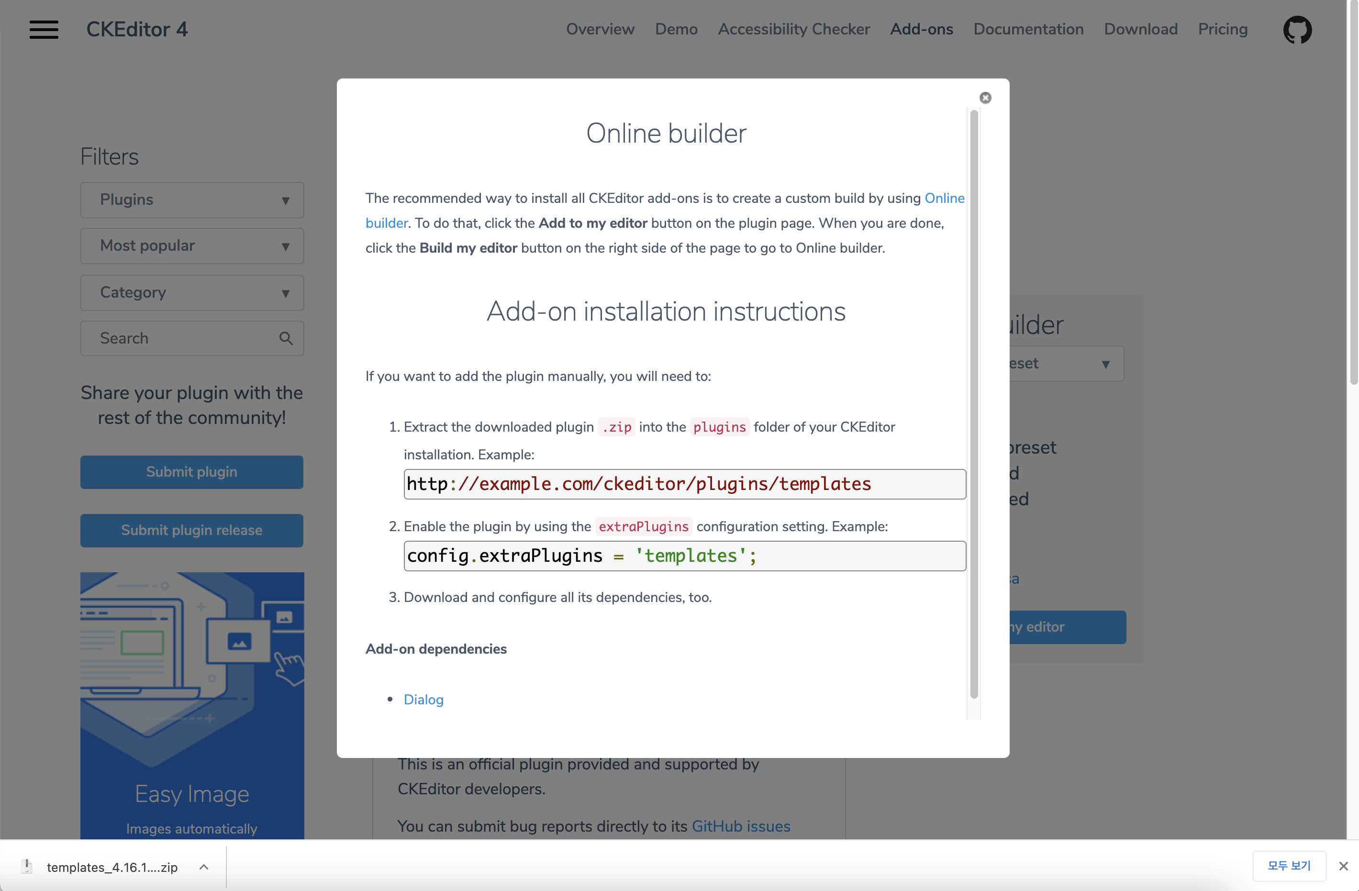Open the Pricing page

[x=1223, y=29]
